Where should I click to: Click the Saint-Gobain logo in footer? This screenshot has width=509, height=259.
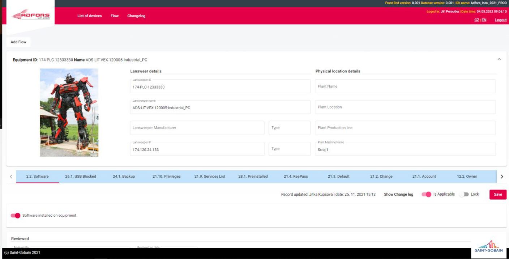coord(489,247)
